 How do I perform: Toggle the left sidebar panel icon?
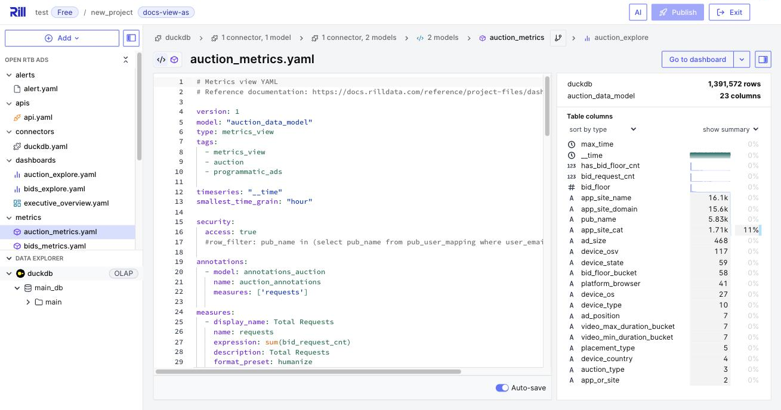point(131,38)
